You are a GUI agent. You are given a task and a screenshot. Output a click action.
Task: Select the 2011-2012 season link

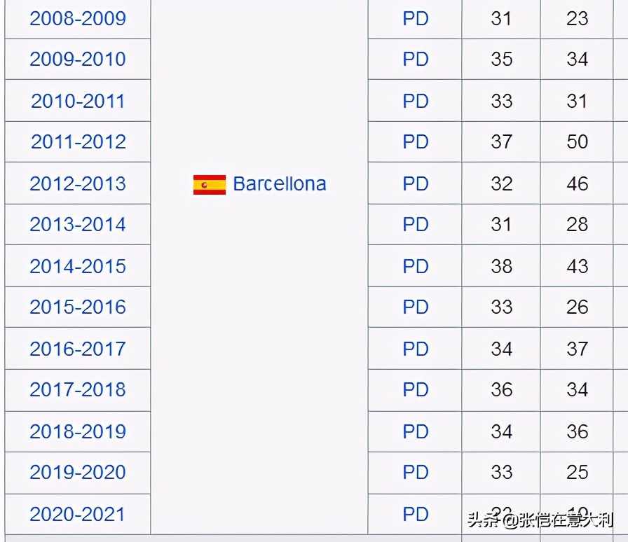click(78, 141)
